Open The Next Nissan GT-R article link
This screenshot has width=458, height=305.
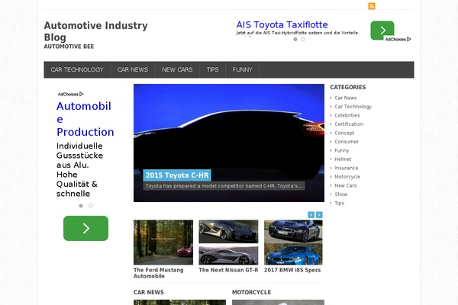pos(228,270)
